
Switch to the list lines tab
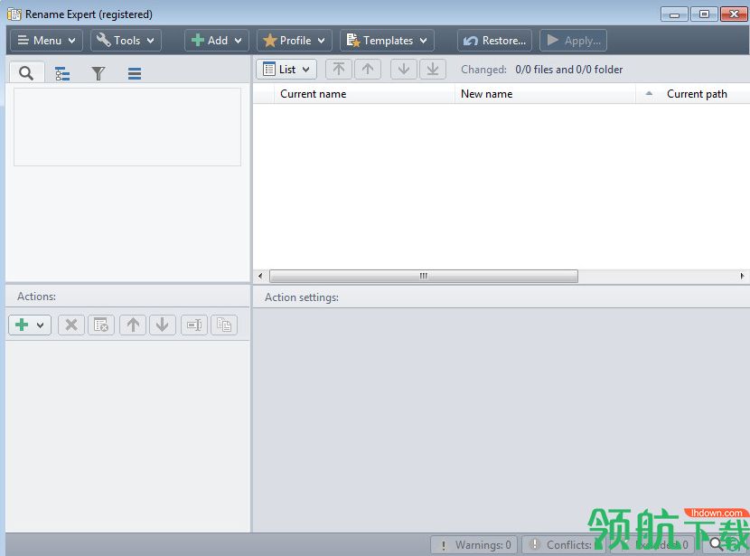point(135,74)
